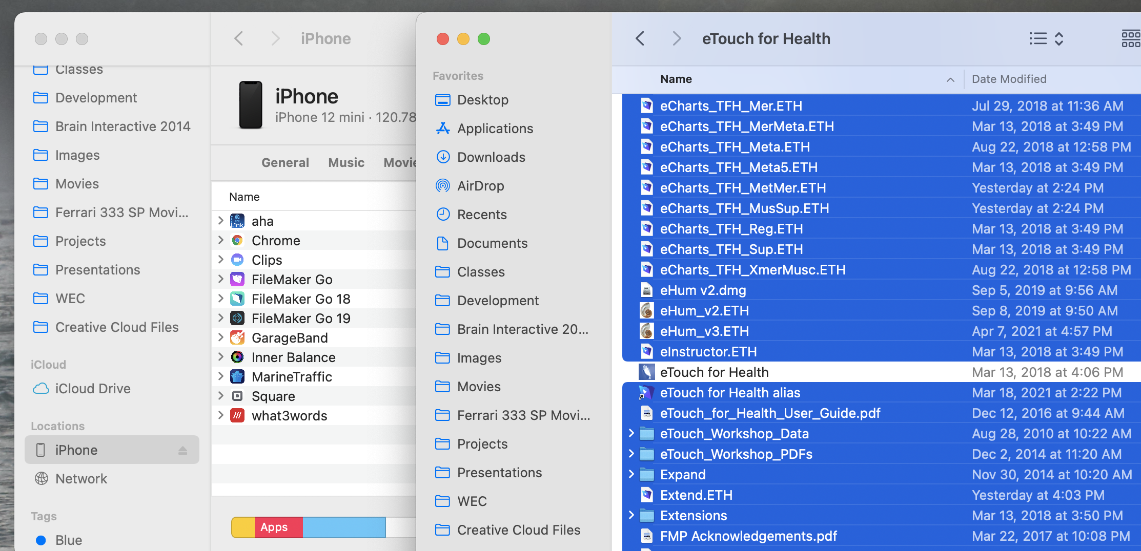Eject iPhone using the eject icon

coord(182,450)
